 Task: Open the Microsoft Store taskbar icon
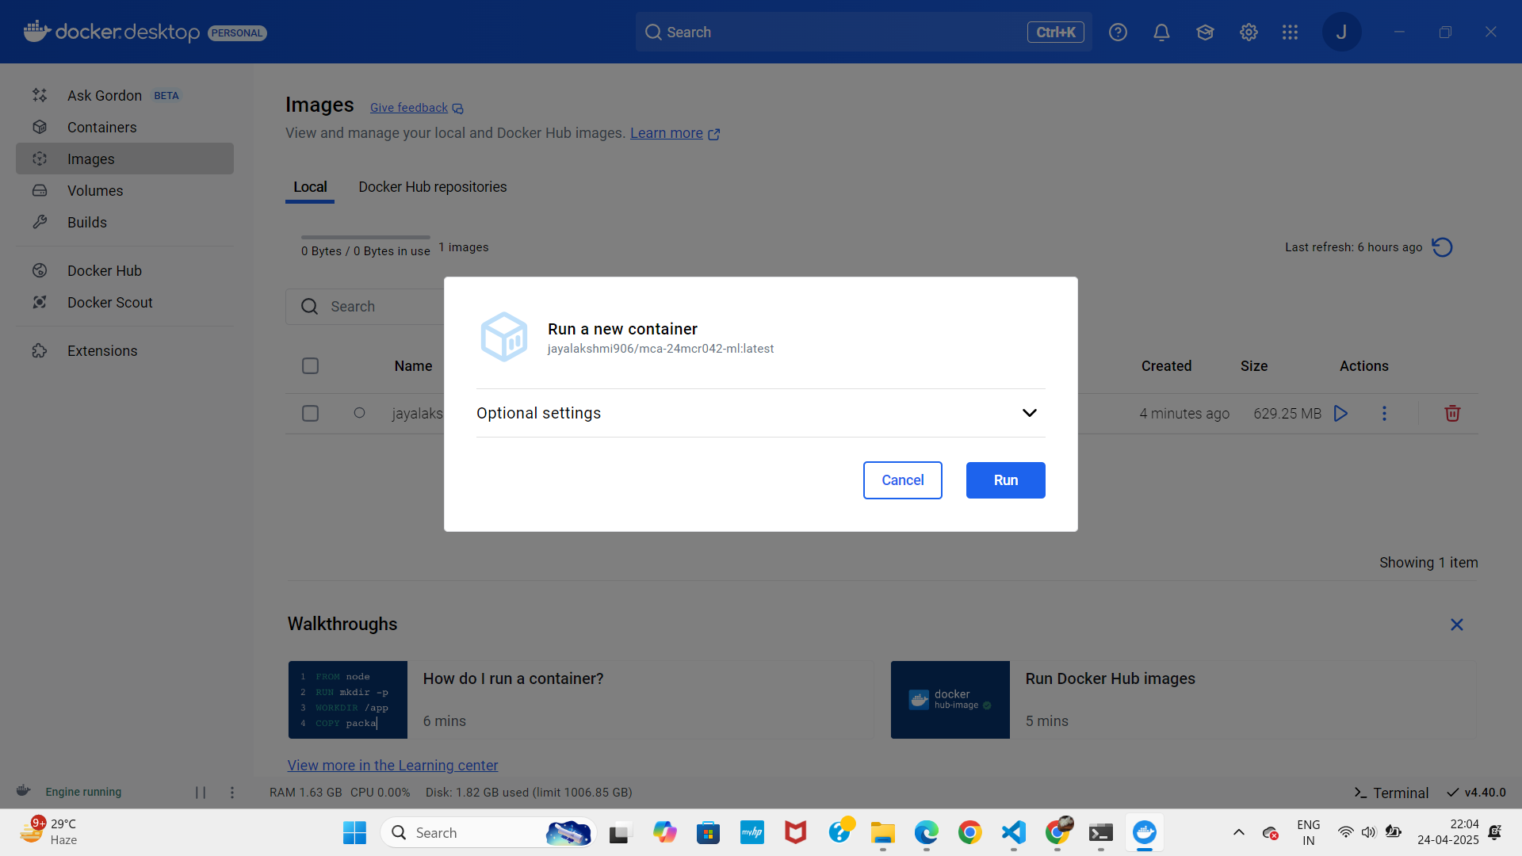pyautogui.click(x=708, y=832)
